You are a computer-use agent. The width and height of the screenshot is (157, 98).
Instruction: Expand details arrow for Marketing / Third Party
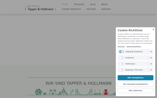click(151, 70)
